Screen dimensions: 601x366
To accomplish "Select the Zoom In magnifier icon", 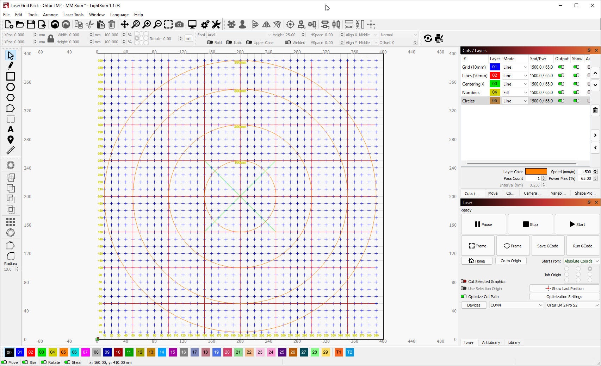I will [147, 24].
